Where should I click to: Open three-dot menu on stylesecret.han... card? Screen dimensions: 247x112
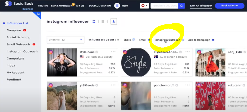point(187,52)
